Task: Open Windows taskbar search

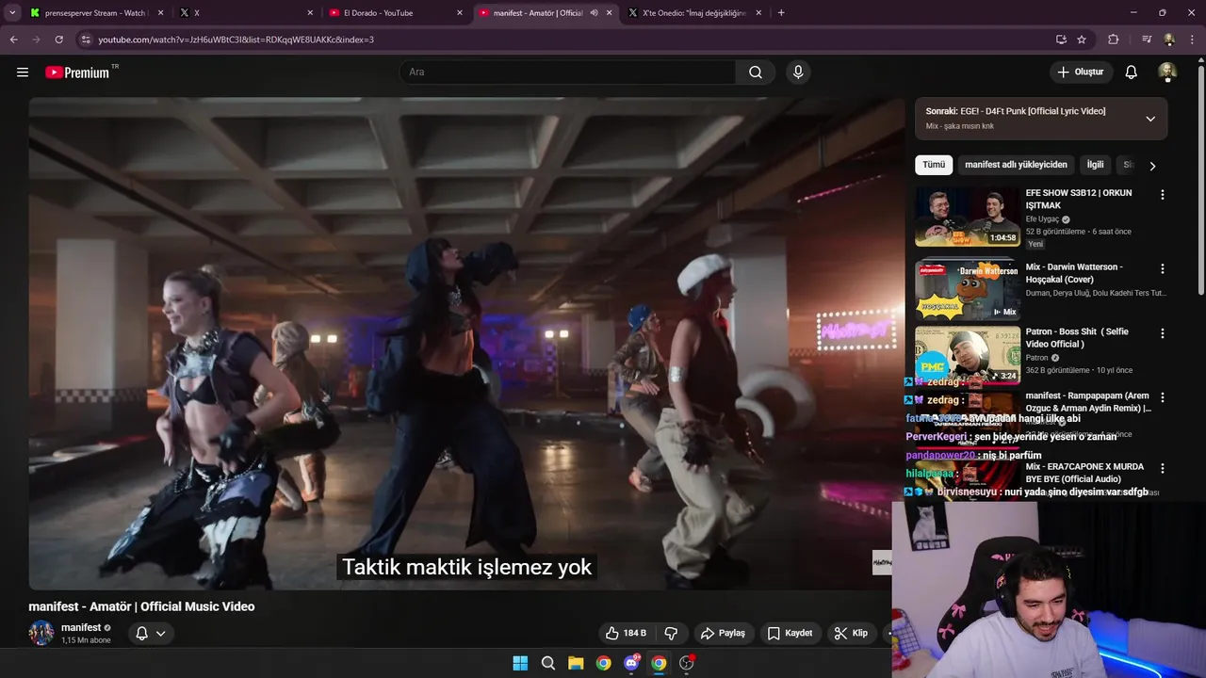Action: coord(548,663)
